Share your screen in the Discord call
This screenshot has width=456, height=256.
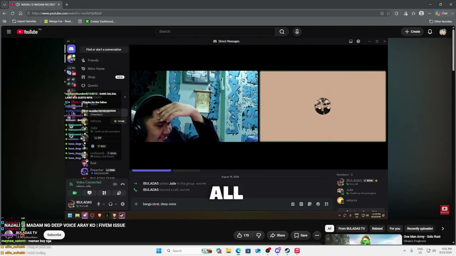(x=89, y=193)
